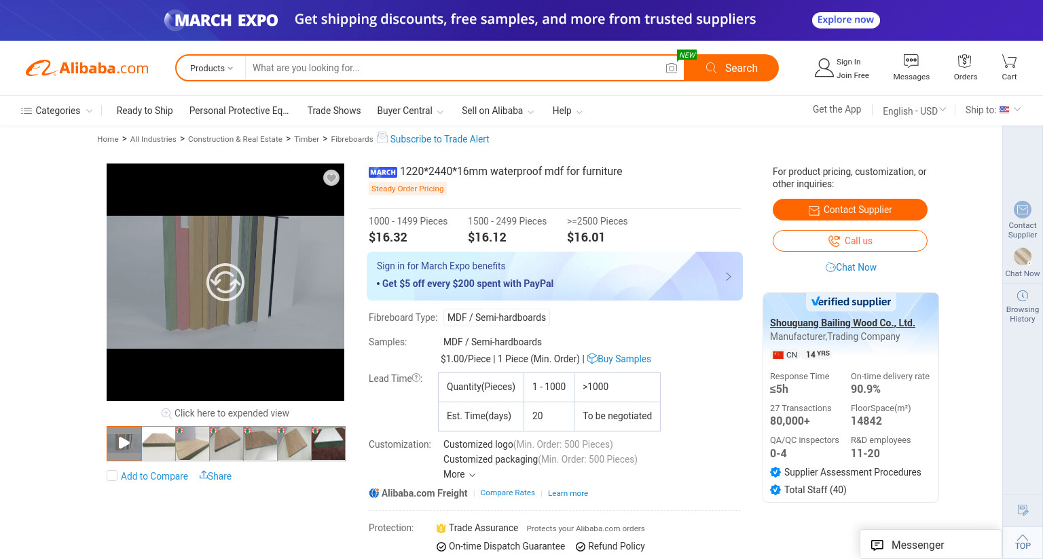Screen dimensions: 1043x559
Task: Expand the Categories menu
Action: (x=56, y=111)
